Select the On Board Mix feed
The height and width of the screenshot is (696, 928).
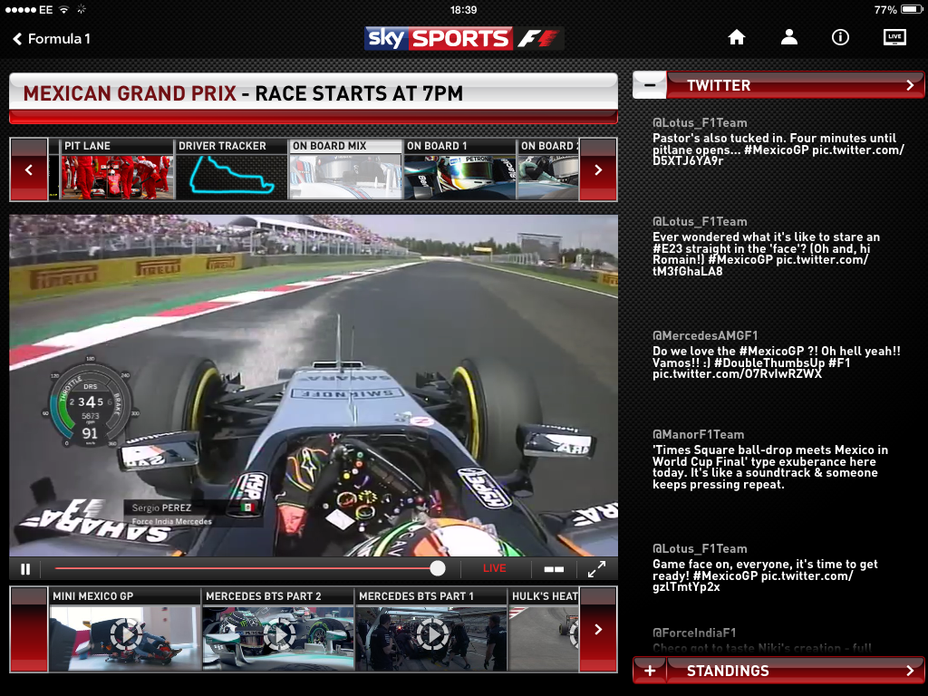[345, 169]
